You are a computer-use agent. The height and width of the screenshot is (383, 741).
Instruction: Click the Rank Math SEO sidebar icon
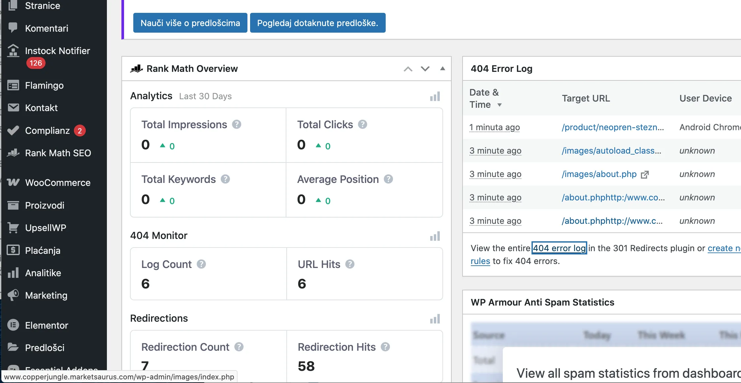tap(13, 153)
